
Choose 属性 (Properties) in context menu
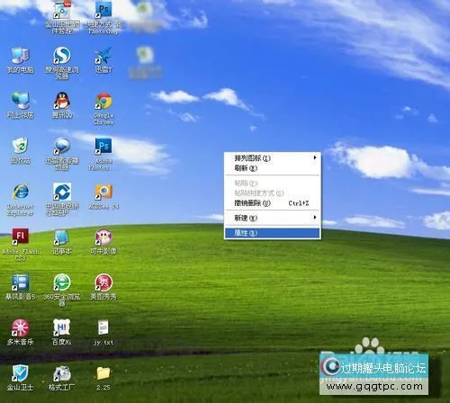click(x=273, y=233)
